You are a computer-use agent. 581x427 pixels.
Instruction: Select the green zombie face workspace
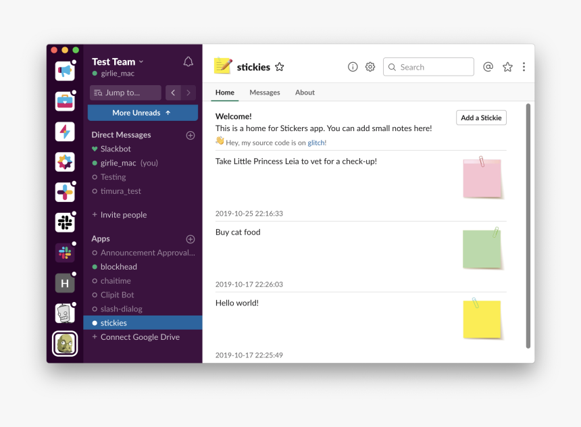coord(65,344)
